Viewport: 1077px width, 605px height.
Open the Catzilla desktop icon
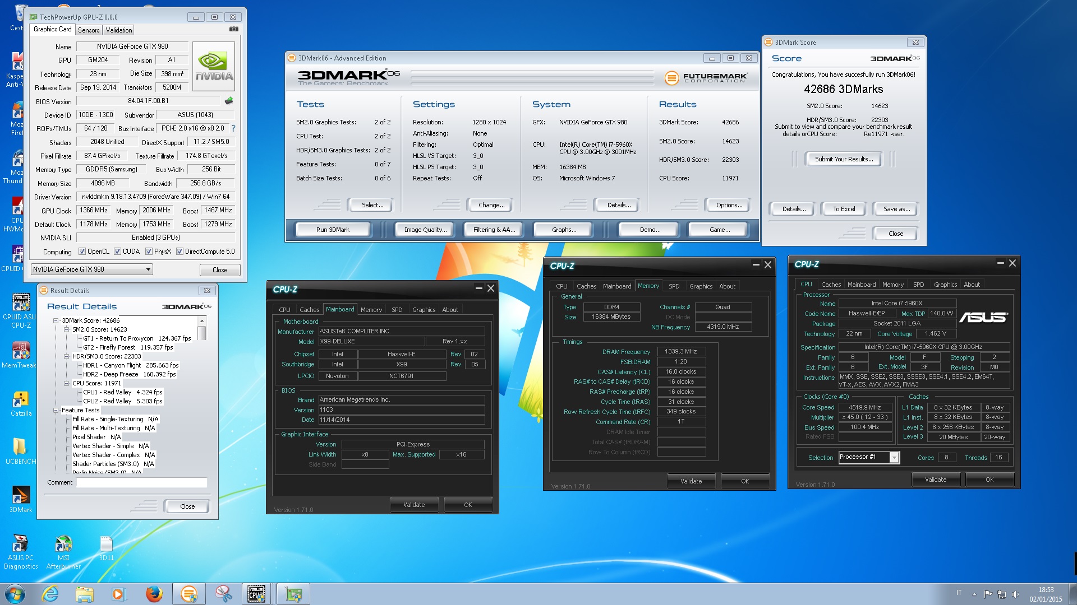pos(21,403)
